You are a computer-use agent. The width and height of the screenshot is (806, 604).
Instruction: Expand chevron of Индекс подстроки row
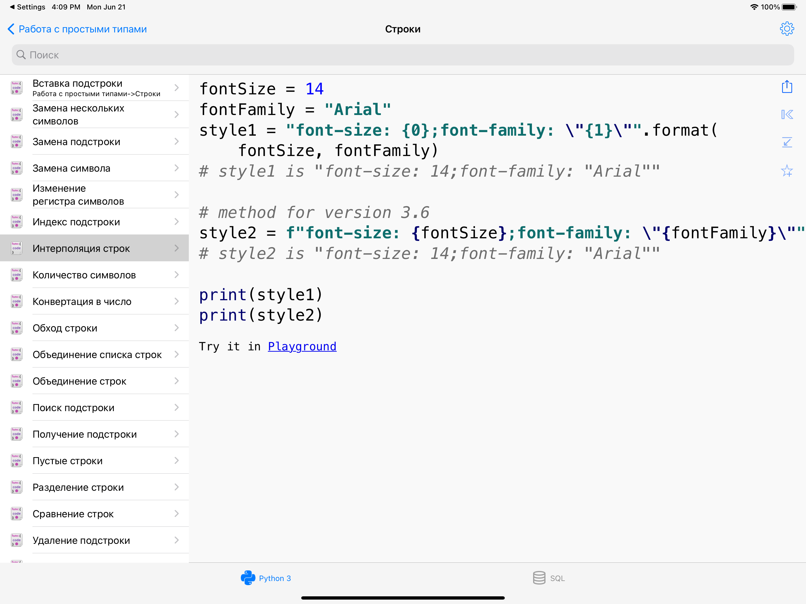click(x=177, y=221)
